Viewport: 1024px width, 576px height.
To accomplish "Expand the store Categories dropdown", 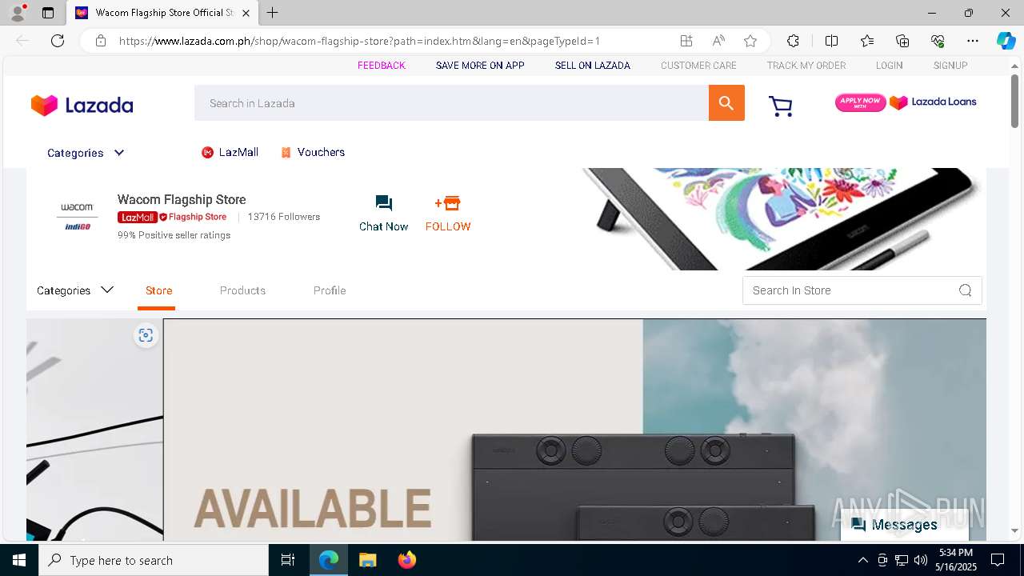I will tap(75, 290).
